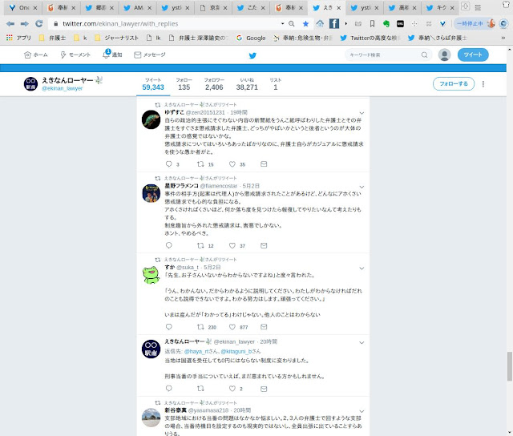Click the 一時停止中 paused profile button
The height and width of the screenshot is (436, 513).
[475, 23]
